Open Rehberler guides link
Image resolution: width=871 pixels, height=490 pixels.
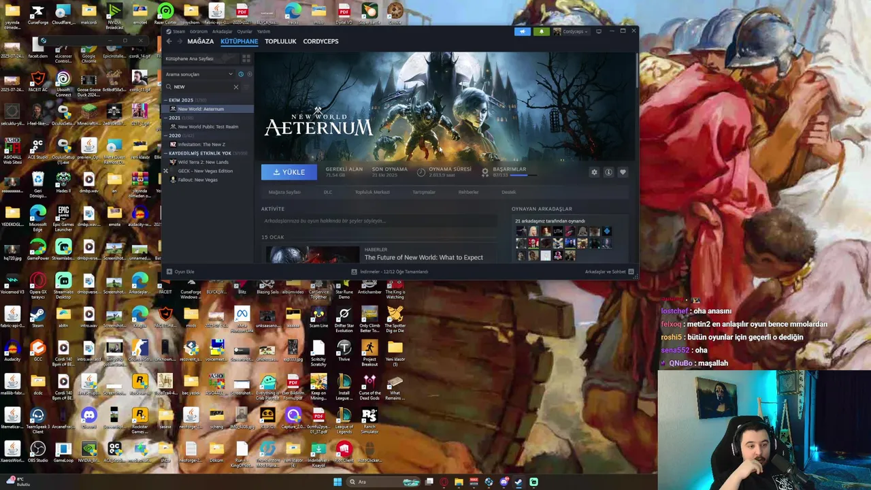click(468, 192)
